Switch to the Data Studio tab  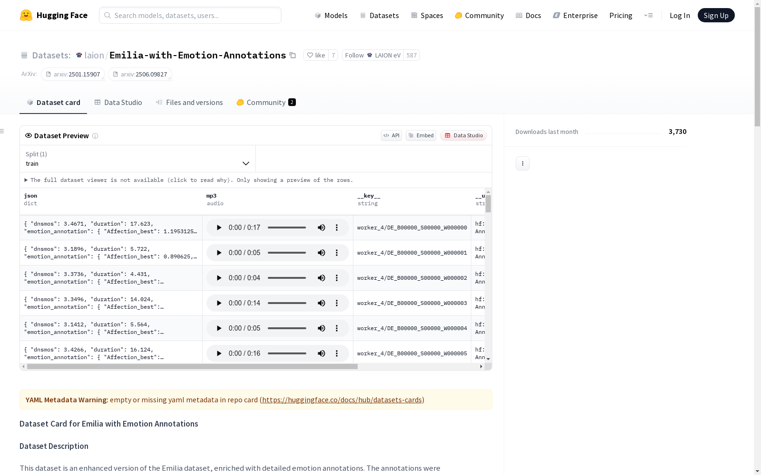[x=118, y=102]
